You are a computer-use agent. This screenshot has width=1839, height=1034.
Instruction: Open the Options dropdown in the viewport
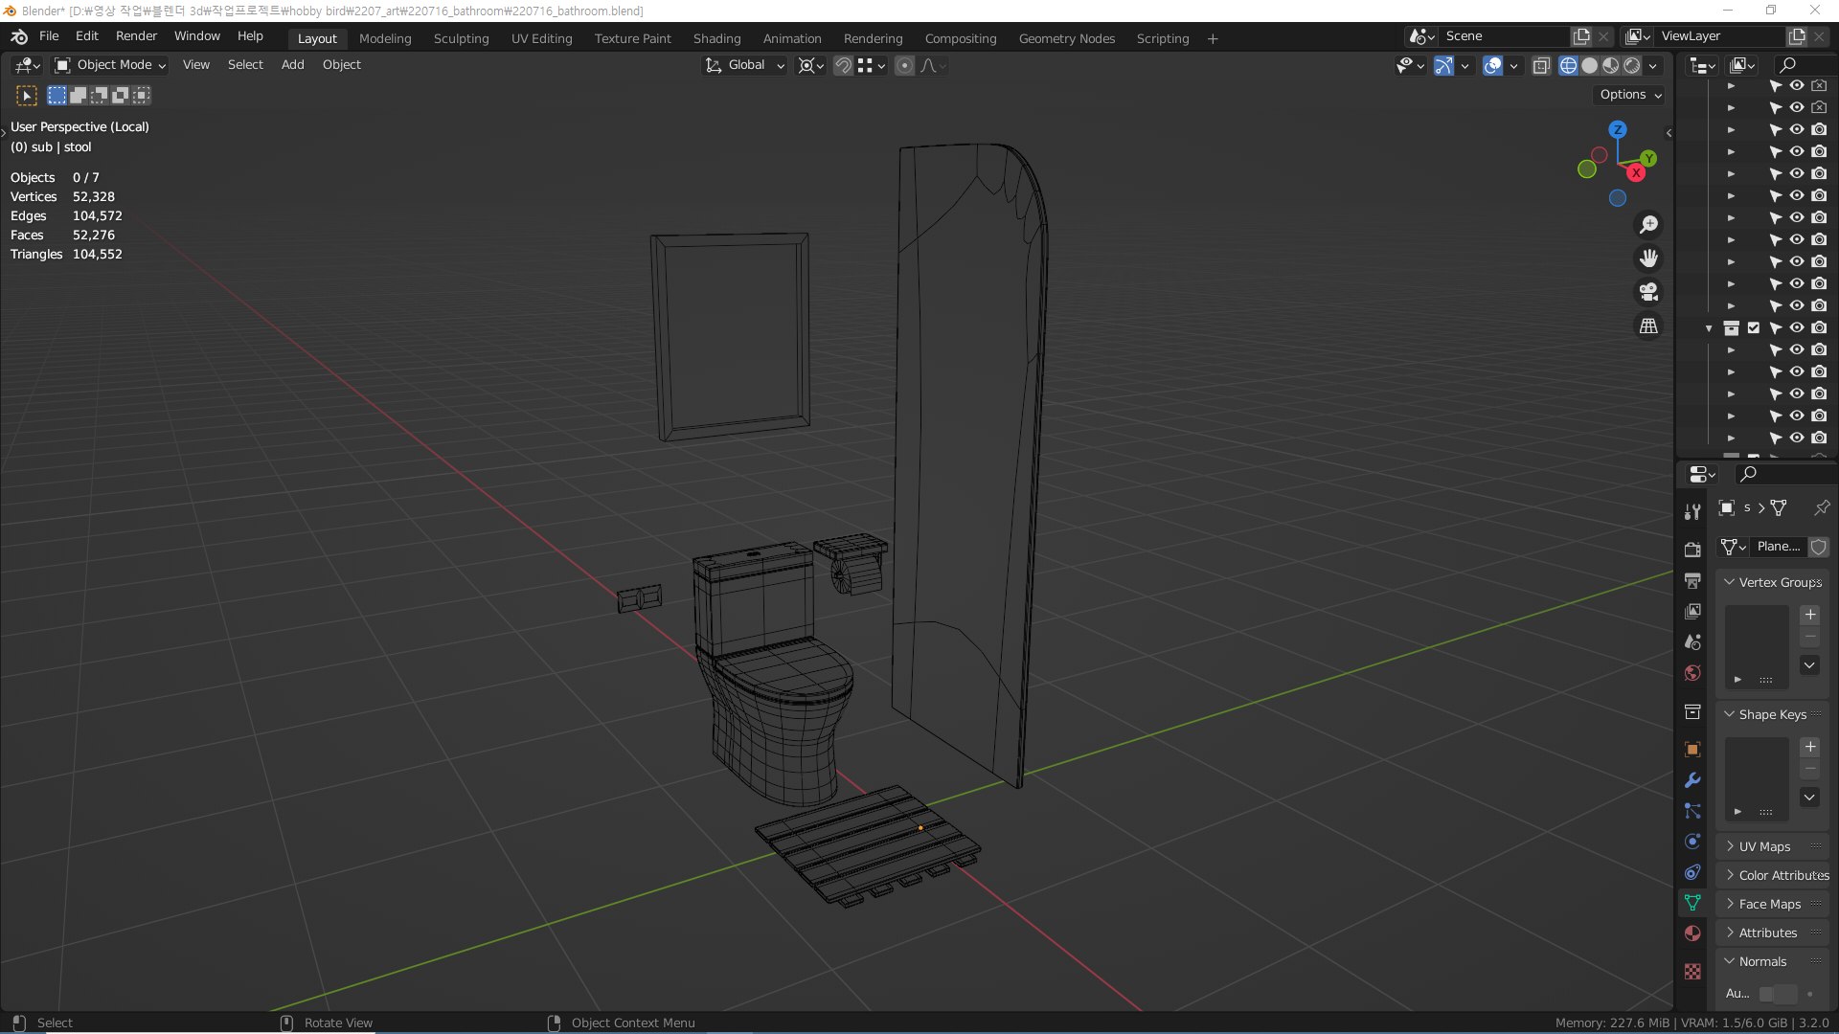(1630, 95)
